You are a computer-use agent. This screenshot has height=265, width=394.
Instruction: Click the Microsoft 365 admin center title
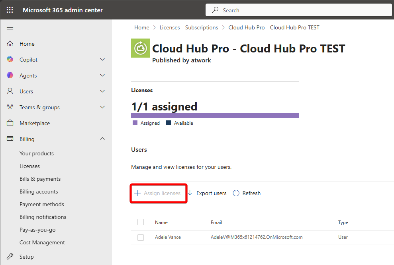pos(63,10)
